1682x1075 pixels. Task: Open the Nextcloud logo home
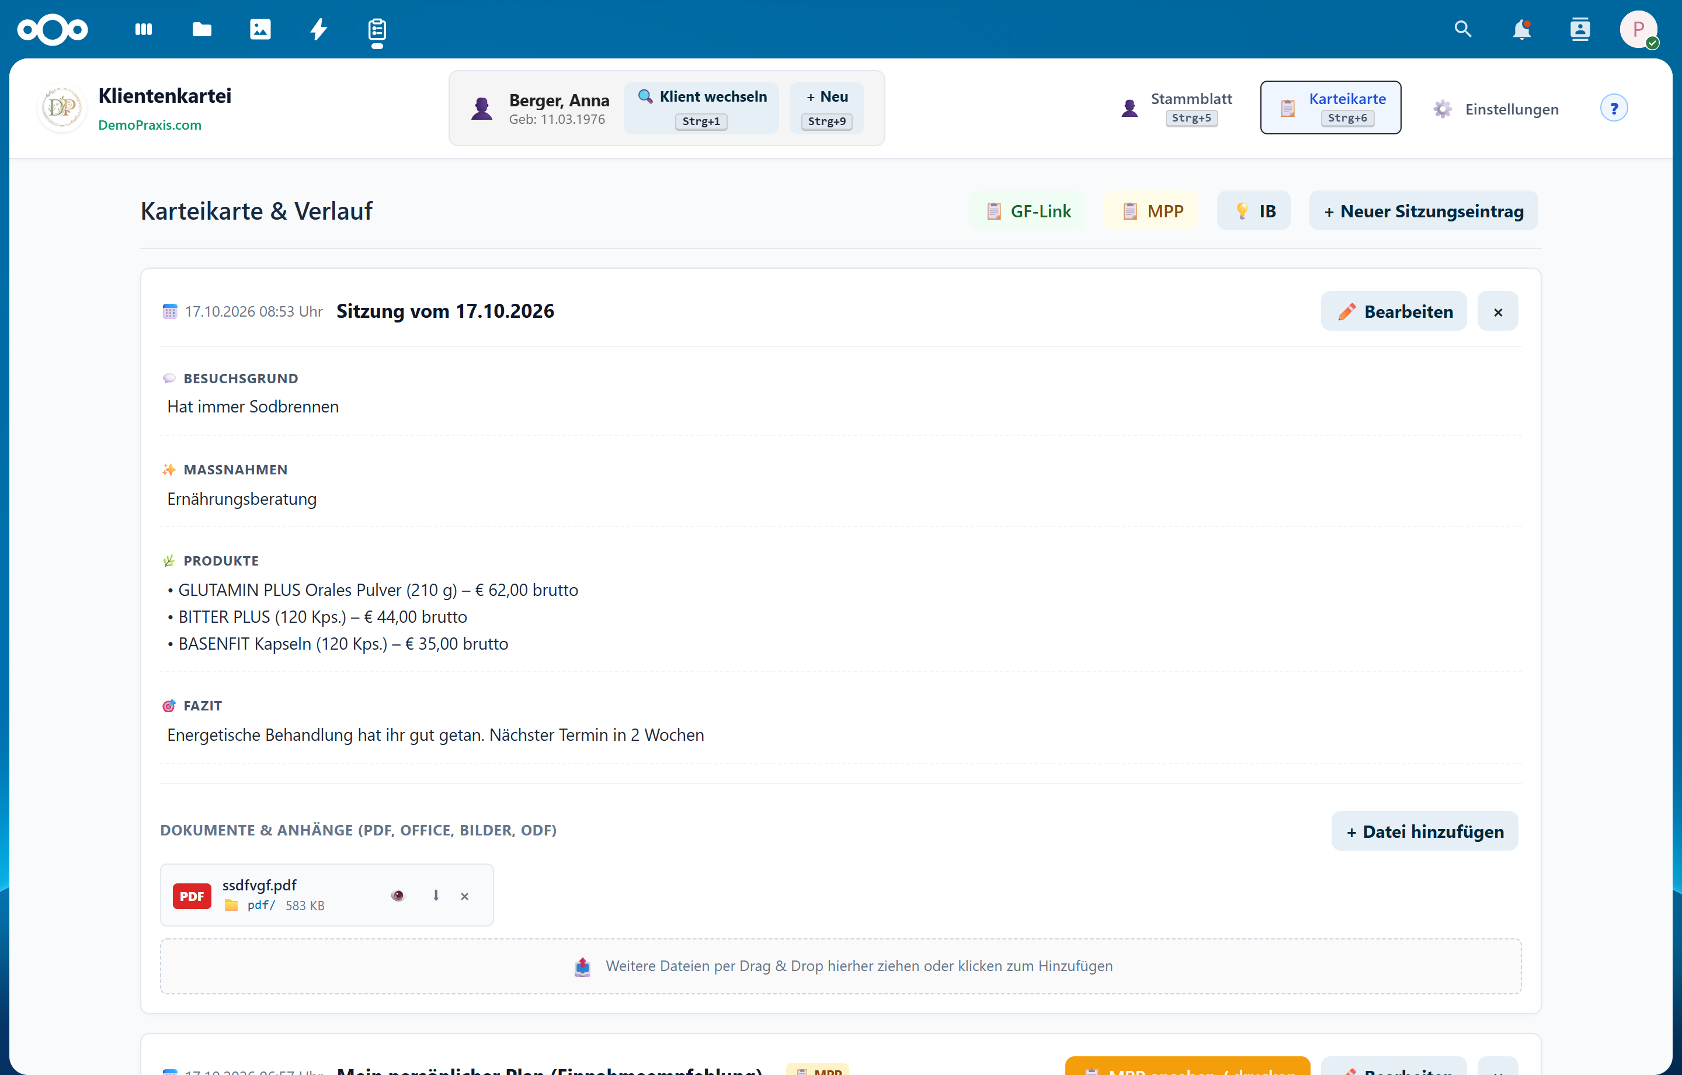coord(53,29)
